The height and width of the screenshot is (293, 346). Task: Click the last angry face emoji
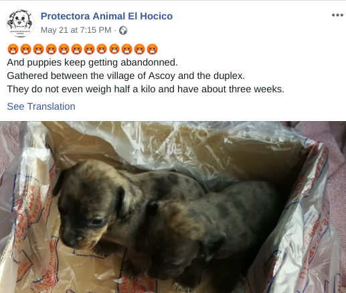[152, 50]
